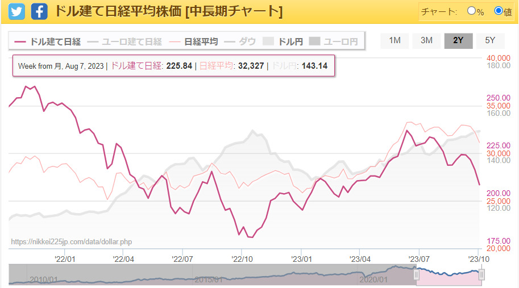This screenshot has height=288, width=519.
Task: Switch chart range to 3M
Action: pyautogui.click(x=426, y=40)
